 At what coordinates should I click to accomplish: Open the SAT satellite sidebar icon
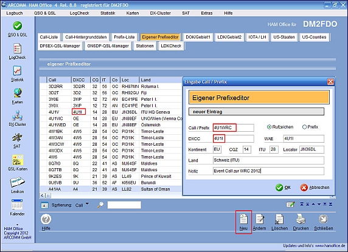[x=17, y=138]
